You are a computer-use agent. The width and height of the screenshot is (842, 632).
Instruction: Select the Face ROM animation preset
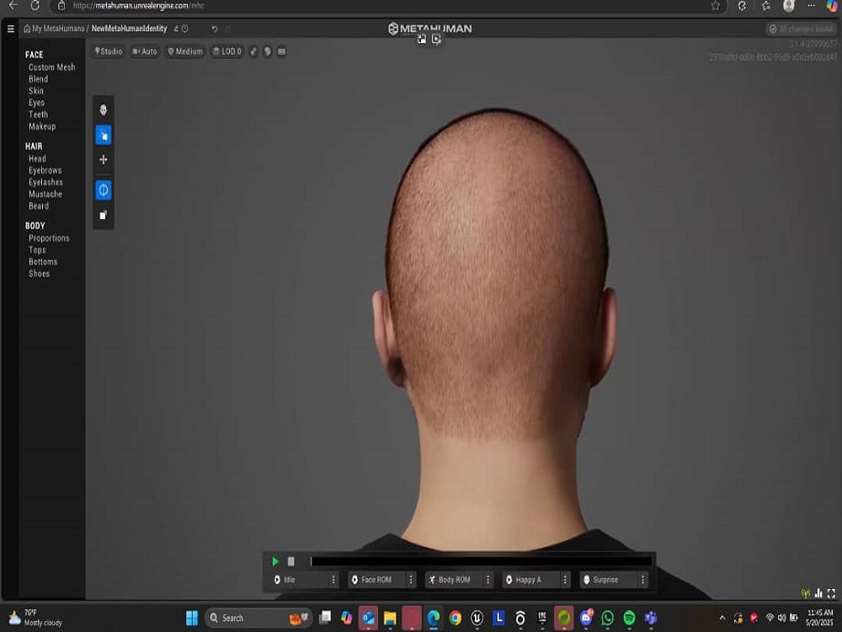tap(377, 580)
